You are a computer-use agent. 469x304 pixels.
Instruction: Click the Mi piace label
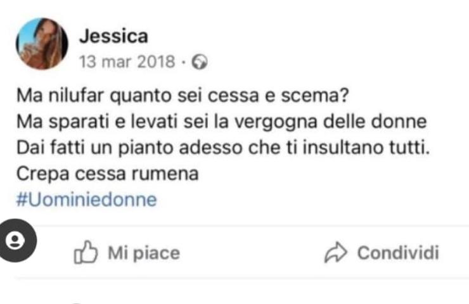(x=144, y=253)
